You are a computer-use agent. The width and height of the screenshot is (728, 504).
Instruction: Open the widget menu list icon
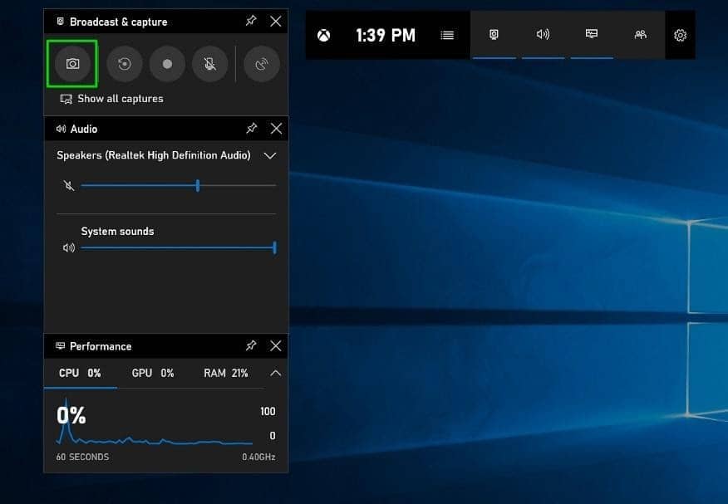(x=447, y=35)
